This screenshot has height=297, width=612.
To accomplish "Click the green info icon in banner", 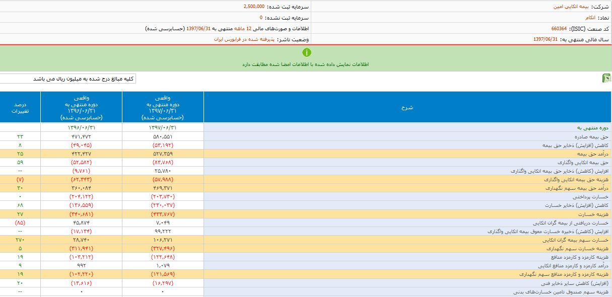I will (x=307, y=52).
